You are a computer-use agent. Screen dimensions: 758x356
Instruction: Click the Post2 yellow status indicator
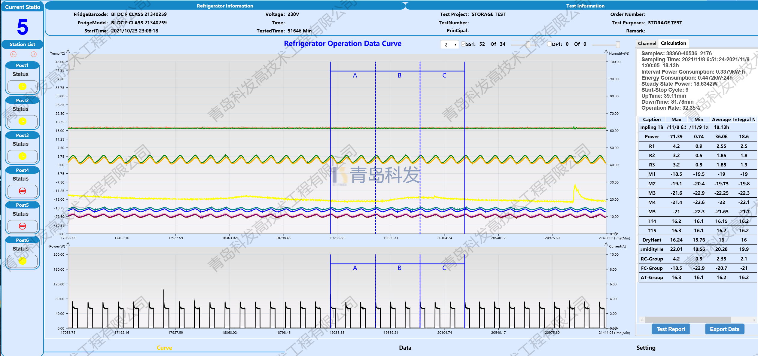23,121
